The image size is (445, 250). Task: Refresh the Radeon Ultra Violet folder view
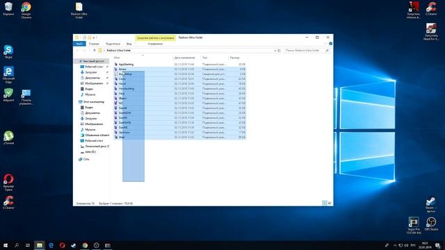tap(280, 51)
